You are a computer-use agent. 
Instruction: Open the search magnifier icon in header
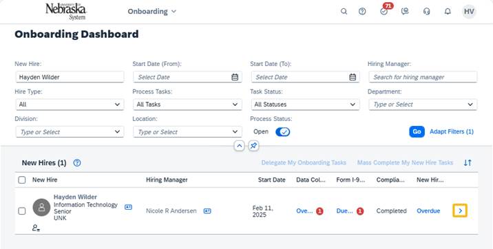pyautogui.click(x=344, y=12)
